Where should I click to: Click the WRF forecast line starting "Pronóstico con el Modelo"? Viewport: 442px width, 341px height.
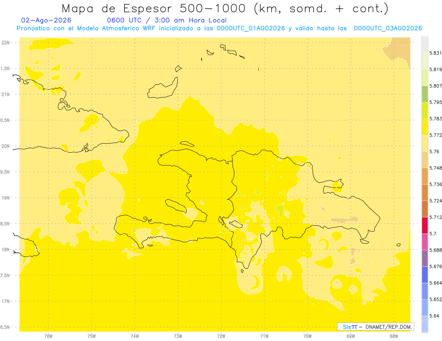(220, 28)
